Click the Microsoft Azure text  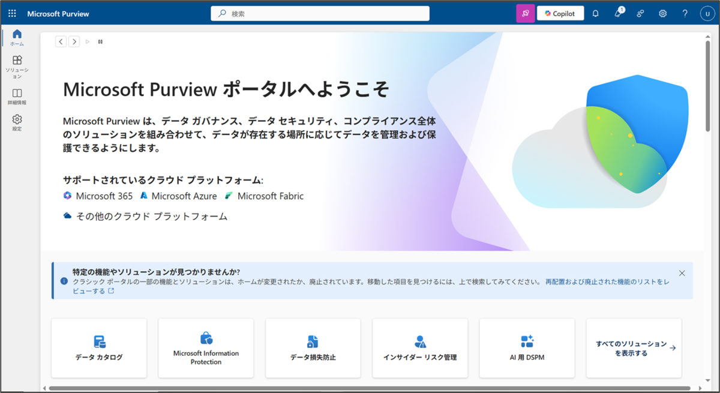(x=184, y=196)
